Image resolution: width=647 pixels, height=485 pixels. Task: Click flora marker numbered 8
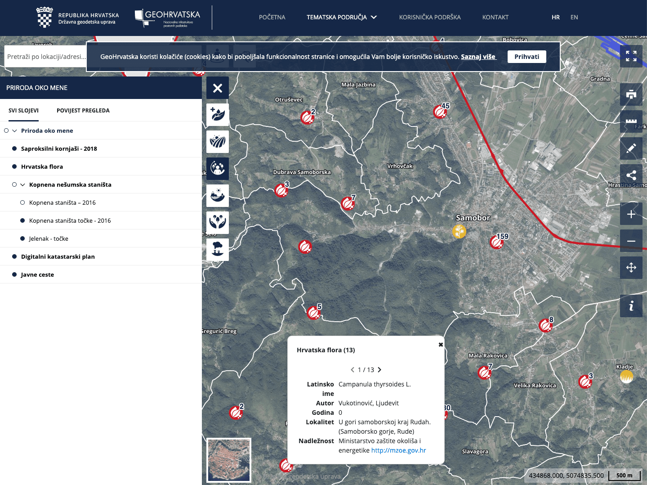click(546, 325)
